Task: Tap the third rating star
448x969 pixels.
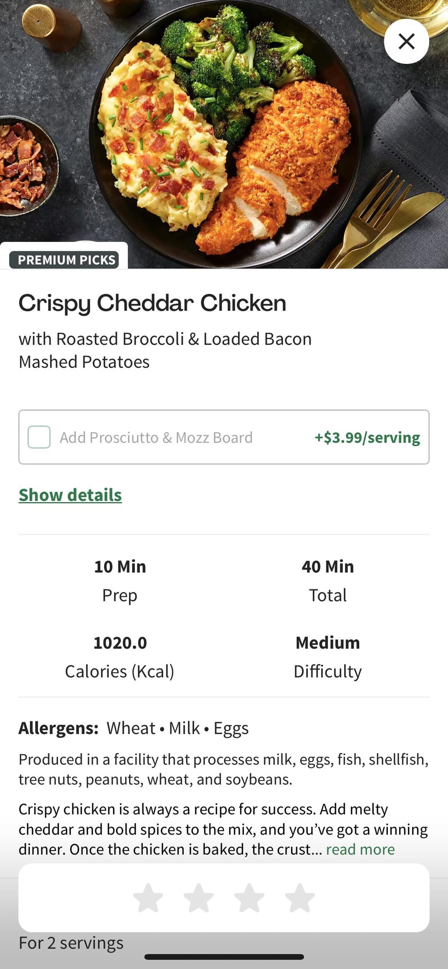Action: (x=249, y=898)
